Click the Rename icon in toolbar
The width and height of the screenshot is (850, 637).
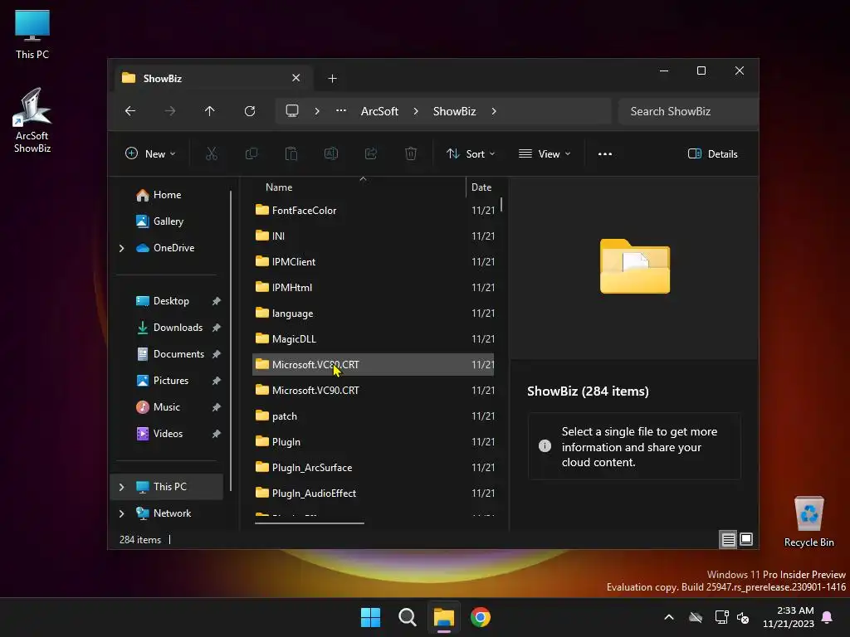click(x=331, y=153)
